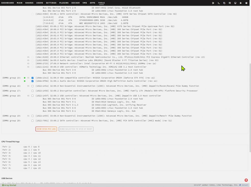
Task: Check the IOMMU group 19 Renoir Dummy Function box
Action: click(x=32, y=116)
